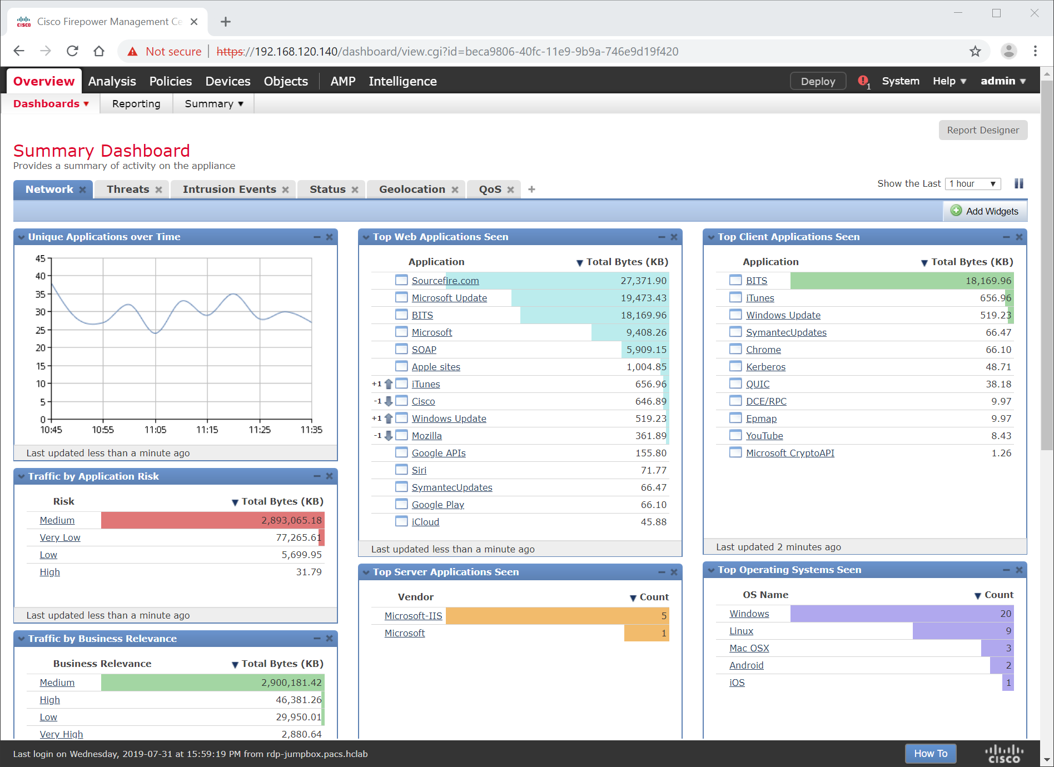Click the health alert notification icon
Screen dimensions: 1054x767
tap(863, 81)
